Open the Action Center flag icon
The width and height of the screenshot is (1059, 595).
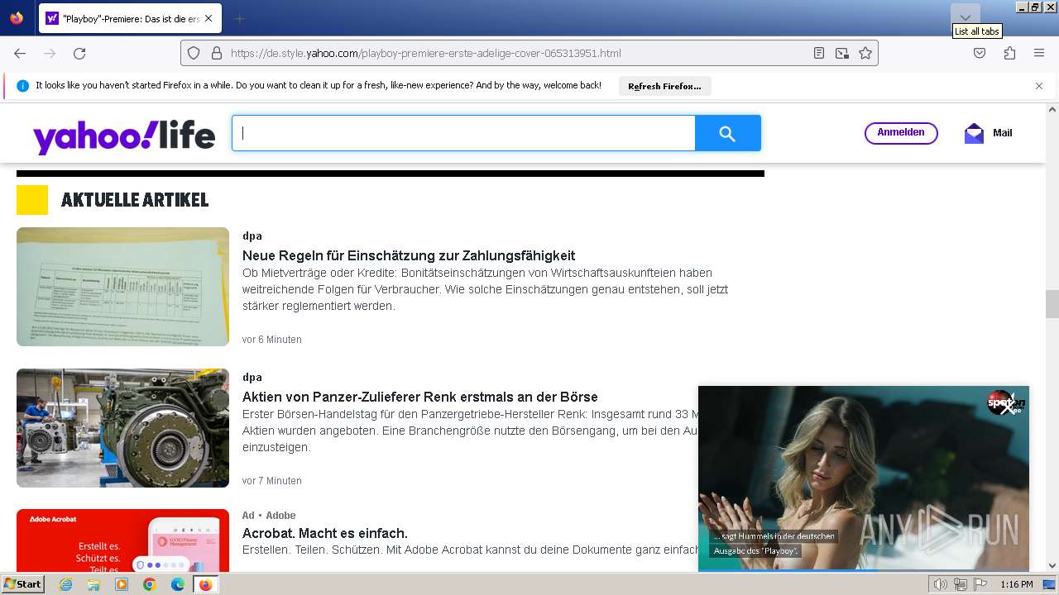coord(980,584)
